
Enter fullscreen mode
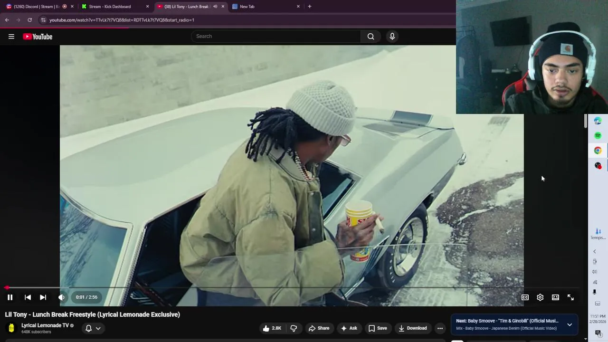pyautogui.click(x=570, y=297)
